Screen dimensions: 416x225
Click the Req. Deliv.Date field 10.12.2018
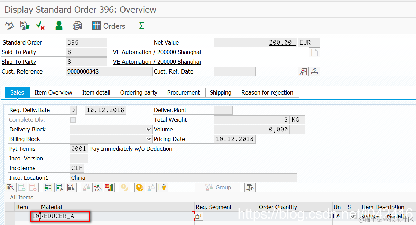[105, 110]
